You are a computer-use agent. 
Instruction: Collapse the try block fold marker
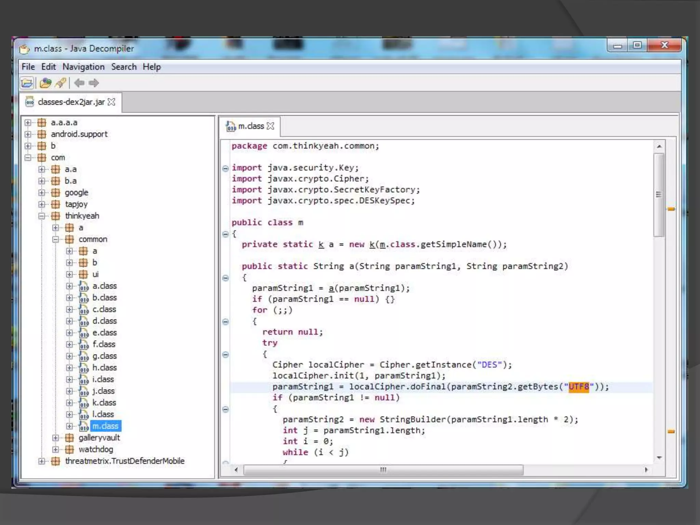point(225,354)
